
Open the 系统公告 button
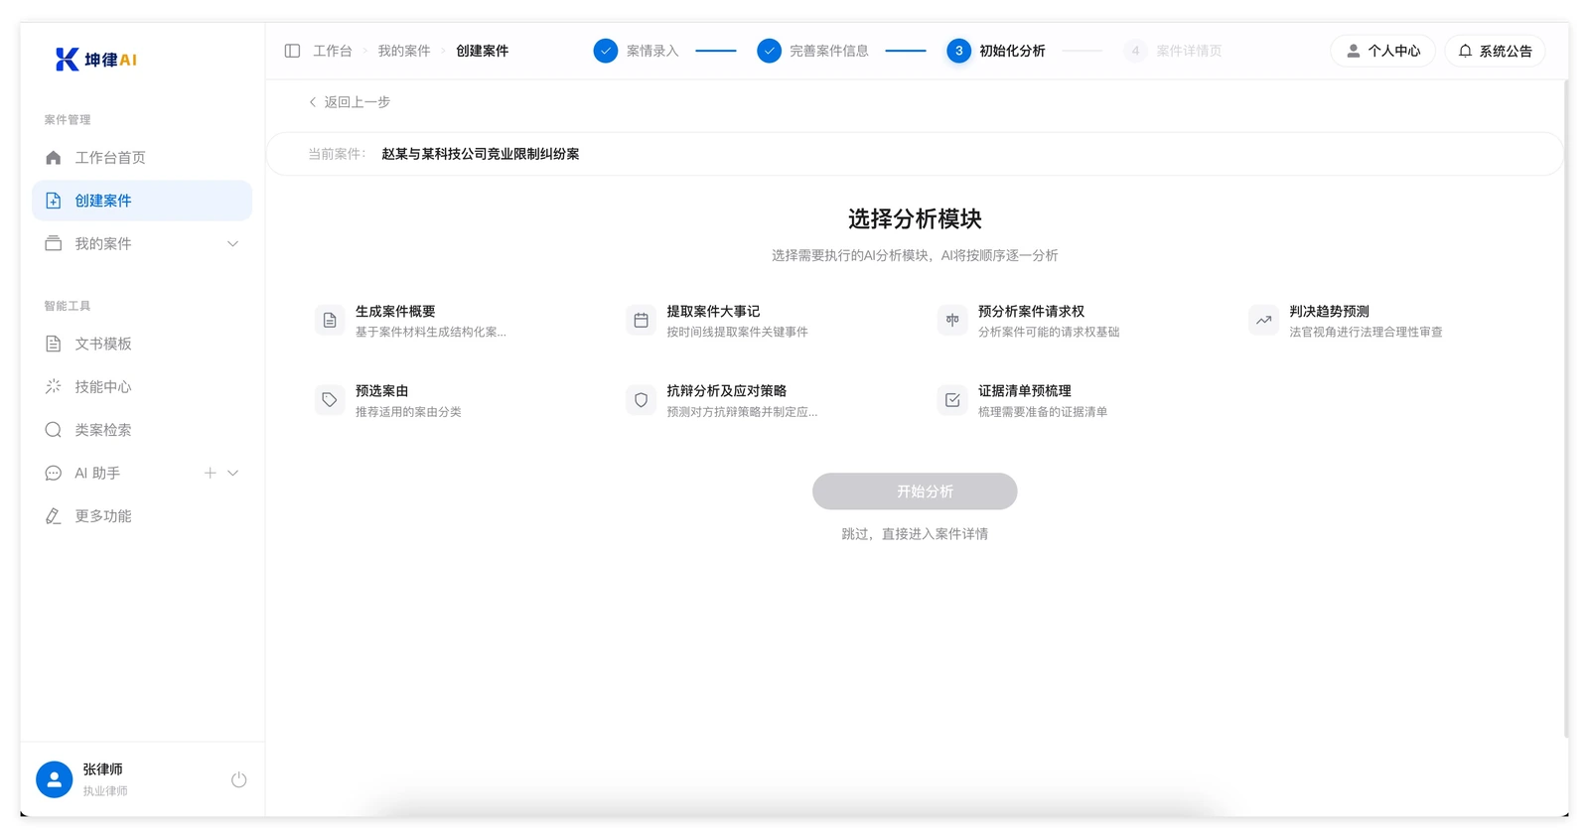click(1495, 51)
